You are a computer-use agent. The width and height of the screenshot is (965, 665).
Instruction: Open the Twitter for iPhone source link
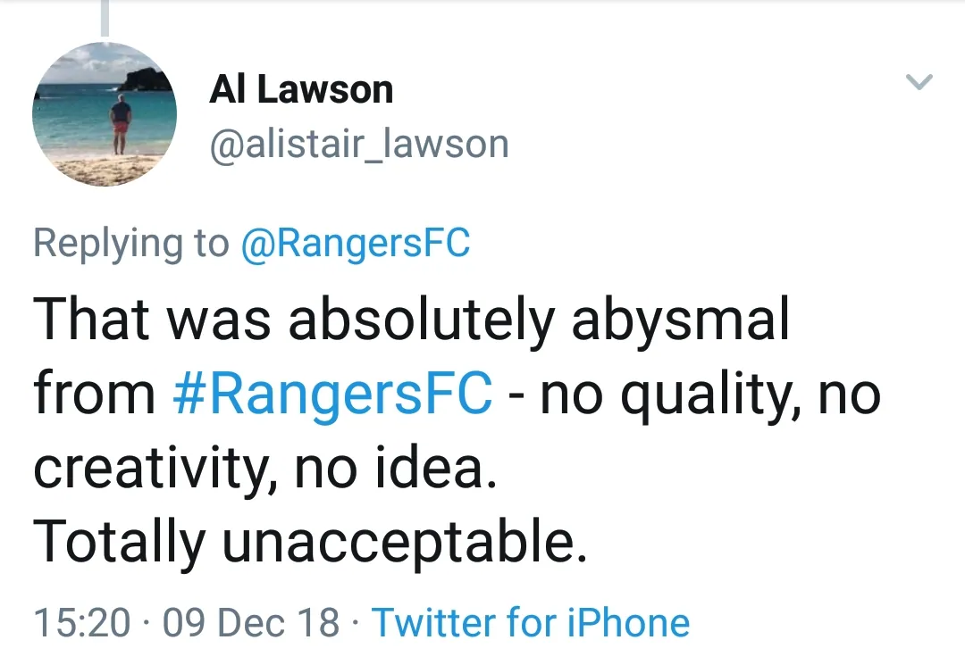tap(531, 622)
